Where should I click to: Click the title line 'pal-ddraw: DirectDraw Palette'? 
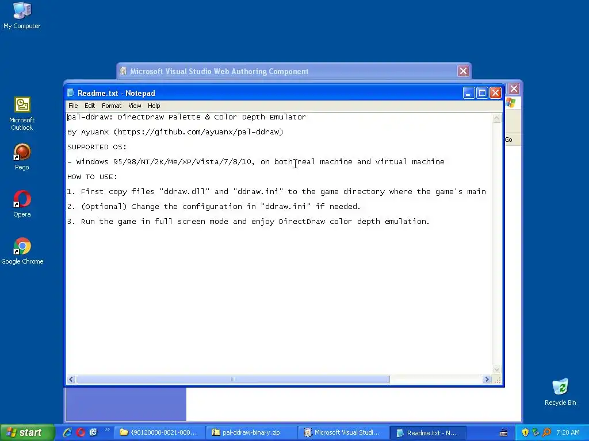(187, 117)
